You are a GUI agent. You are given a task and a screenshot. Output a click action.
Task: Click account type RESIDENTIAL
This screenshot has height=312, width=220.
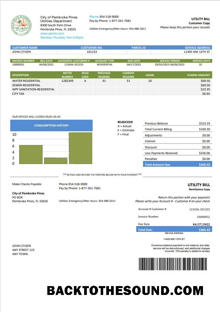[x=105, y=64]
